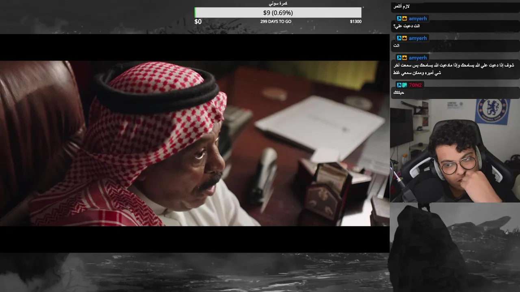520x292 pixels.
Task: Click the long chat message starting 'شوف إذا دعيت'
Action: click(x=453, y=69)
